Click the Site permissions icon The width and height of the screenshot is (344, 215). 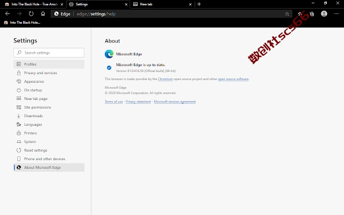(x=19, y=107)
